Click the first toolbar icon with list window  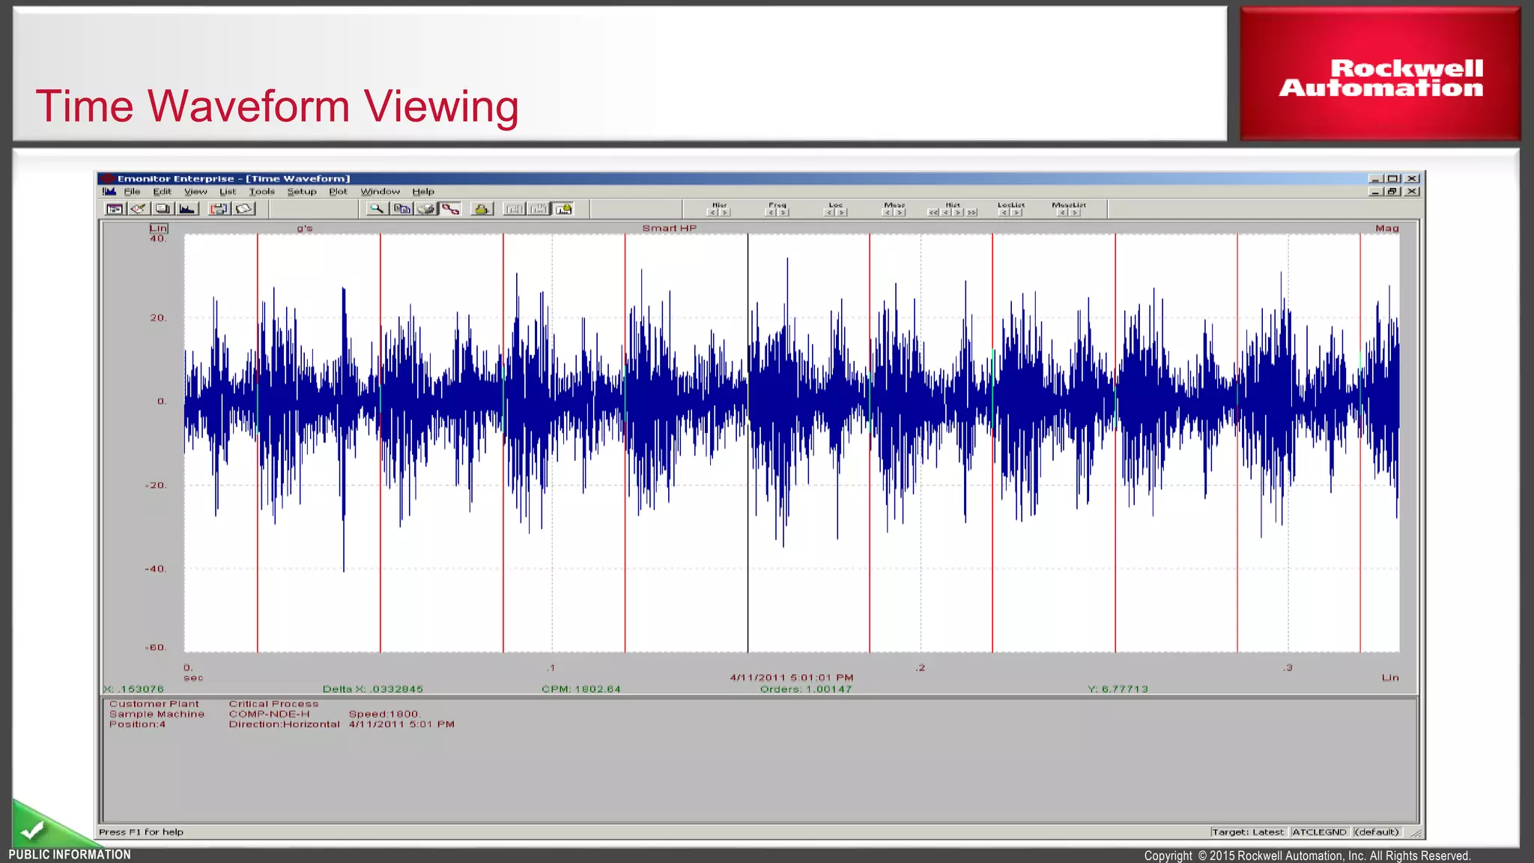(x=115, y=209)
